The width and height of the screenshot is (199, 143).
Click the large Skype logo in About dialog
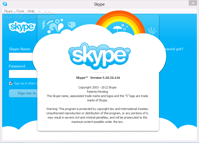[99, 56]
